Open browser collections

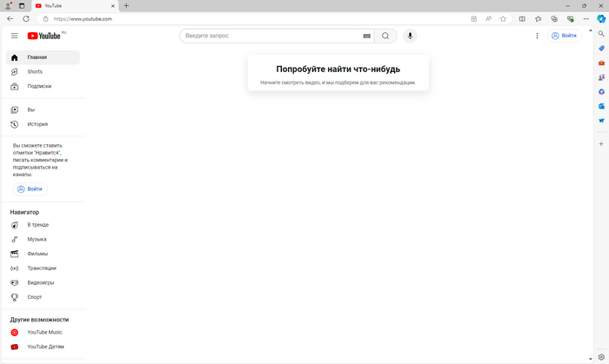click(x=554, y=18)
